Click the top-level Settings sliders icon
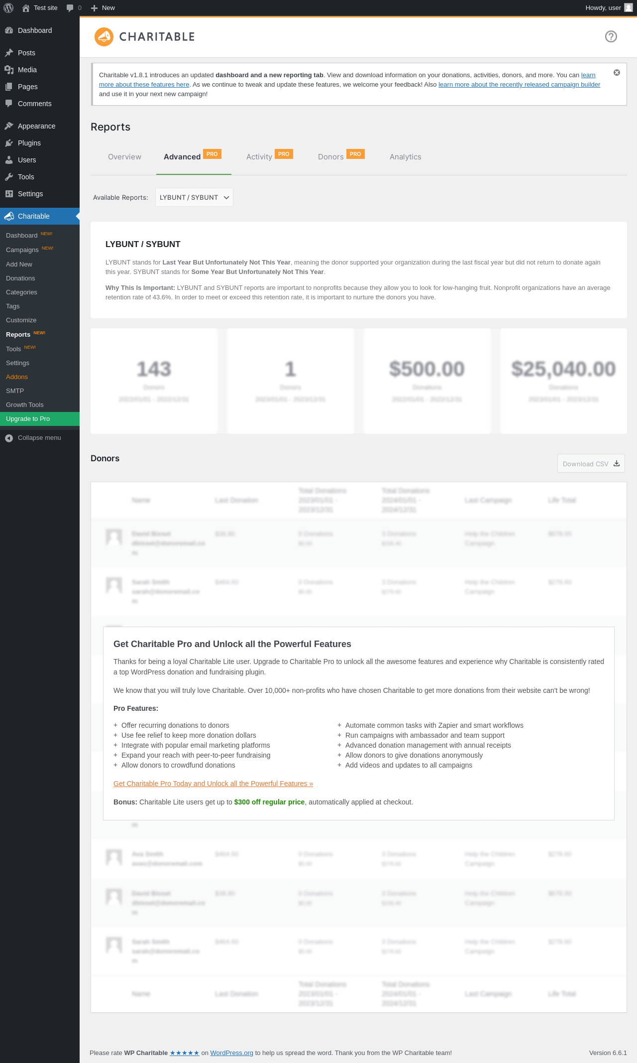Image resolution: width=637 pixels, height=1063 pixels. coord(9,194)
